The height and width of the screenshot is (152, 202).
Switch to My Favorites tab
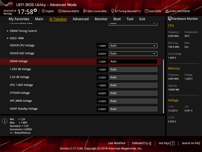19,19
